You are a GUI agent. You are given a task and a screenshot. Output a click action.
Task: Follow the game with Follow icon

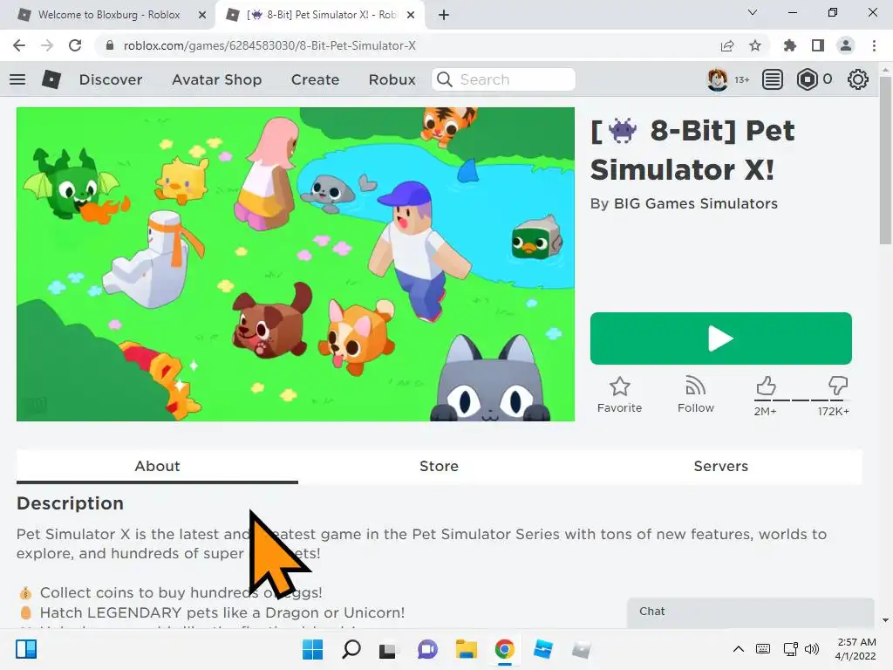[695, 394]
